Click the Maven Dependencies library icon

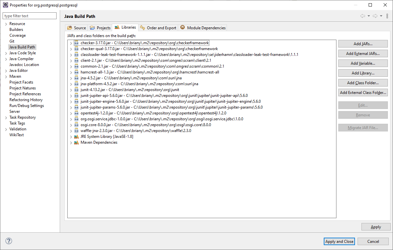[76, 142]
